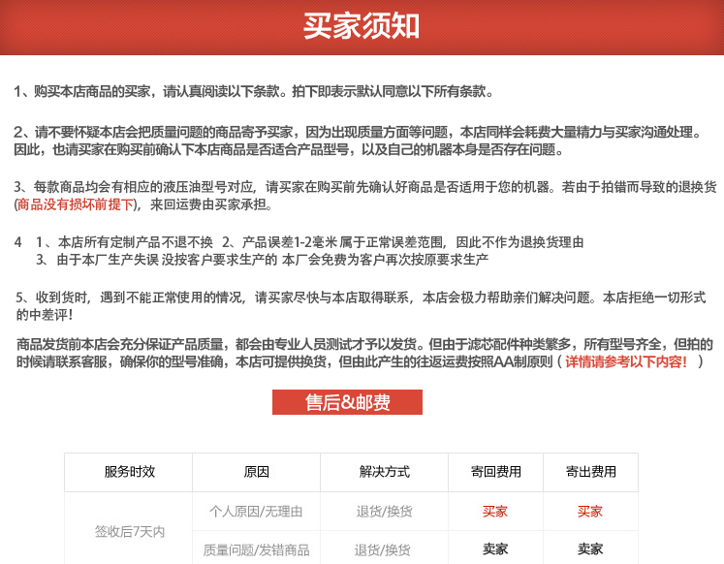The image size is (724, 564).
Task: Click the red text 详情请参考以下内容!
Action: click(x=626, y=361)
